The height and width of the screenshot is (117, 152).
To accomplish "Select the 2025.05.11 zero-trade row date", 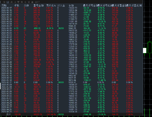I will click(7, 82).
